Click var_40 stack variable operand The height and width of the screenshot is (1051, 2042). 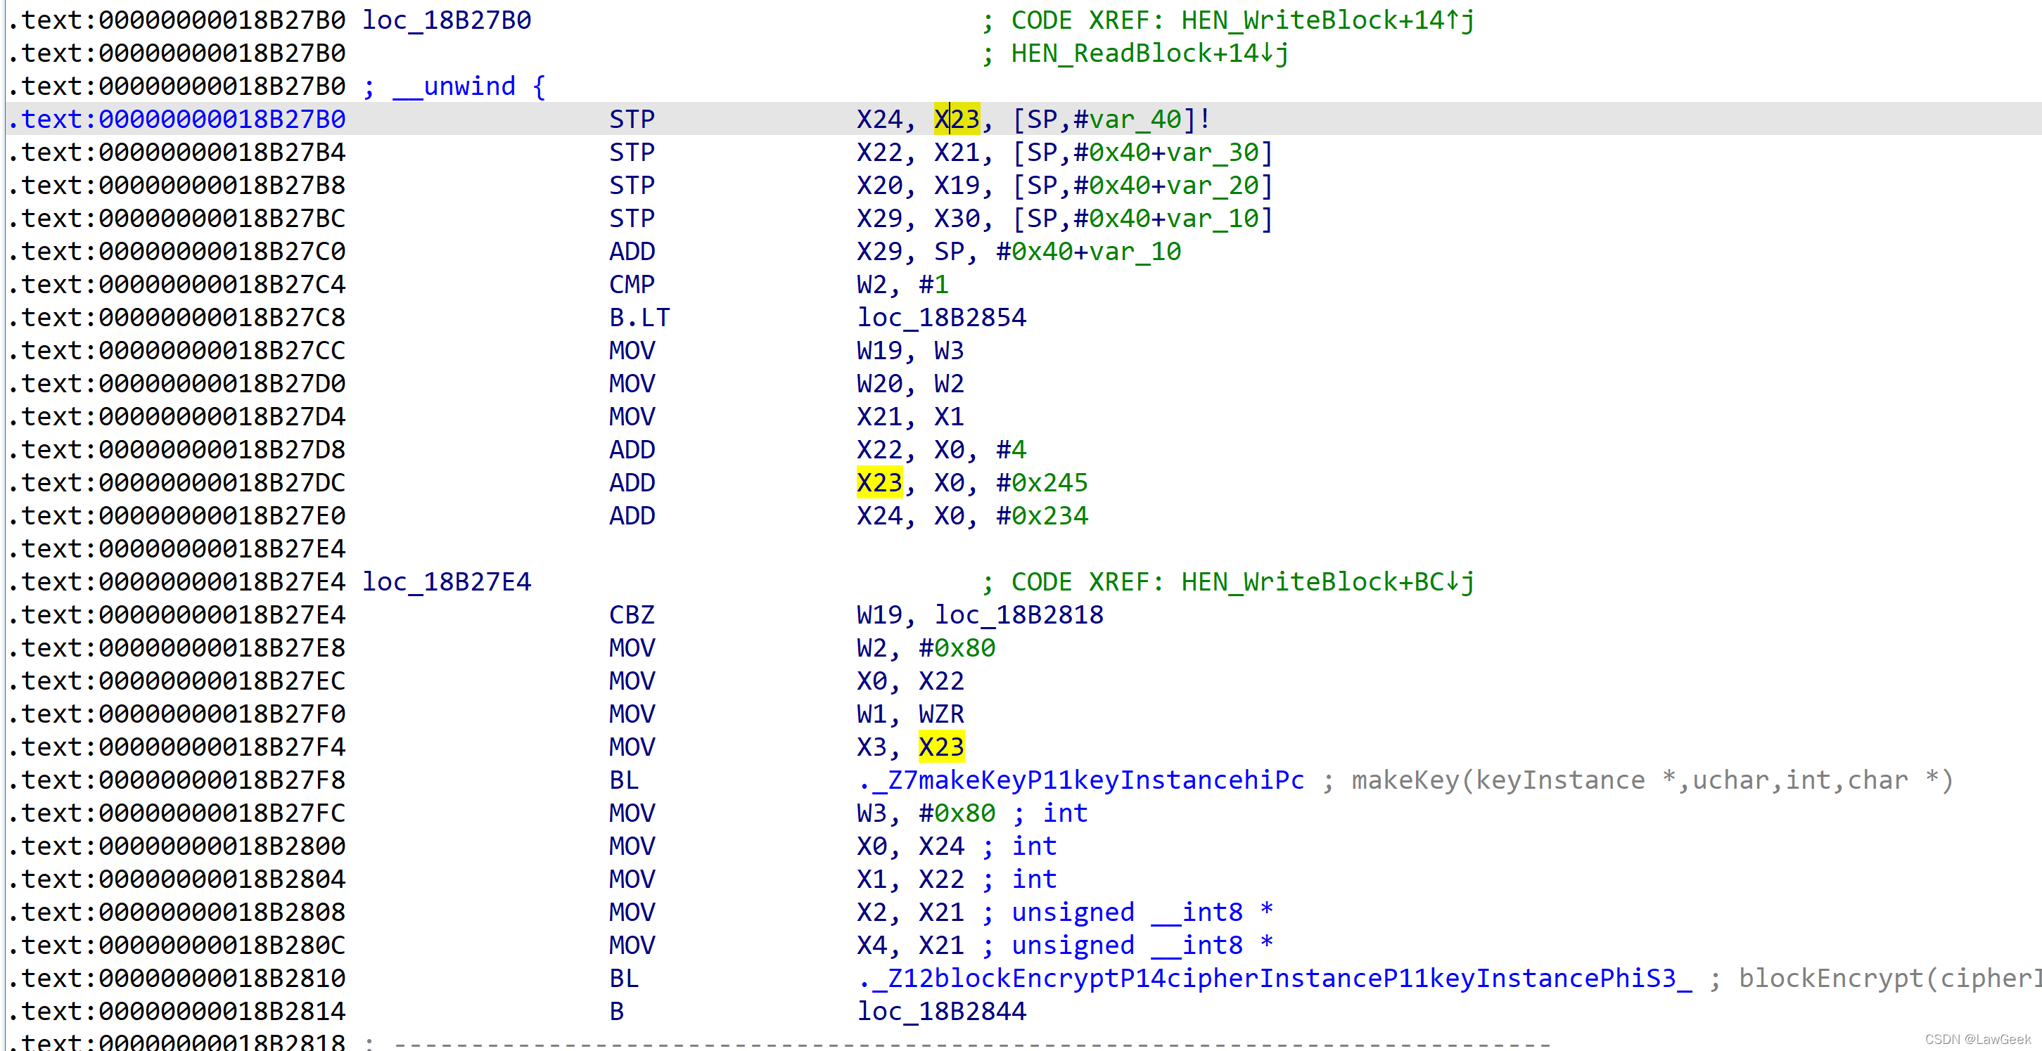click(x=1135, y=119)
